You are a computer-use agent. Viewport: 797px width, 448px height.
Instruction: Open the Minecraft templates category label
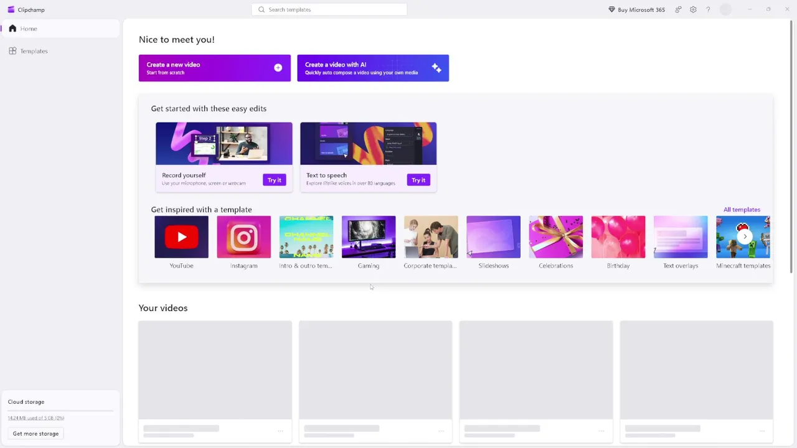[x=743, y=266]
